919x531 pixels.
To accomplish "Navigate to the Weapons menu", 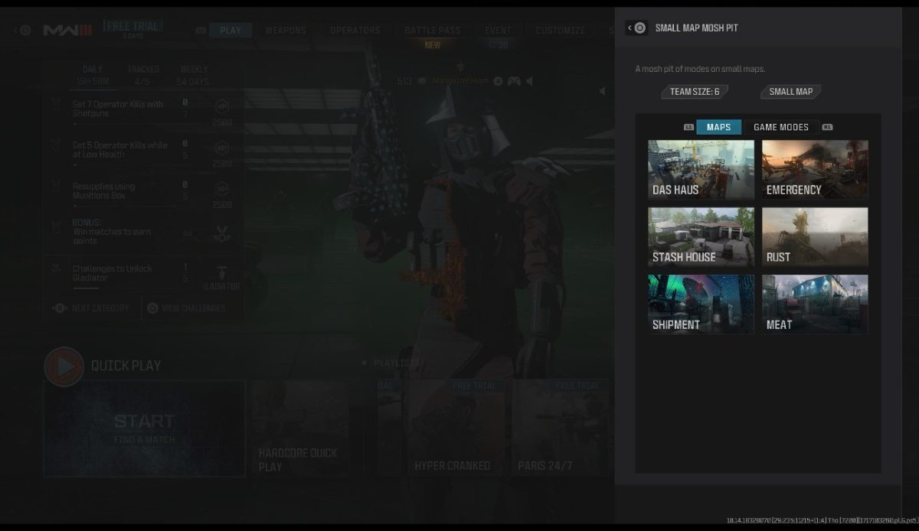I will click(x=285, y=31).
